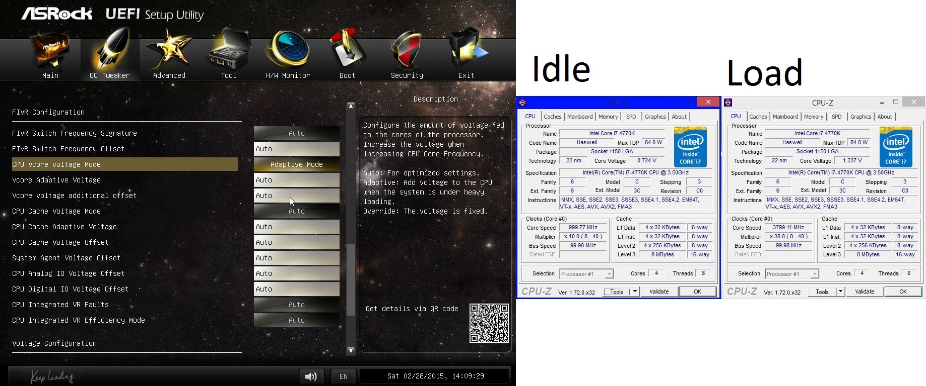
Task: Open Processor #1 selection in Load CPU-Z
Action: 792,274
